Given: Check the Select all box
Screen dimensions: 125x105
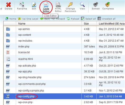Looking at the screenshot, I should coord(83,19).
